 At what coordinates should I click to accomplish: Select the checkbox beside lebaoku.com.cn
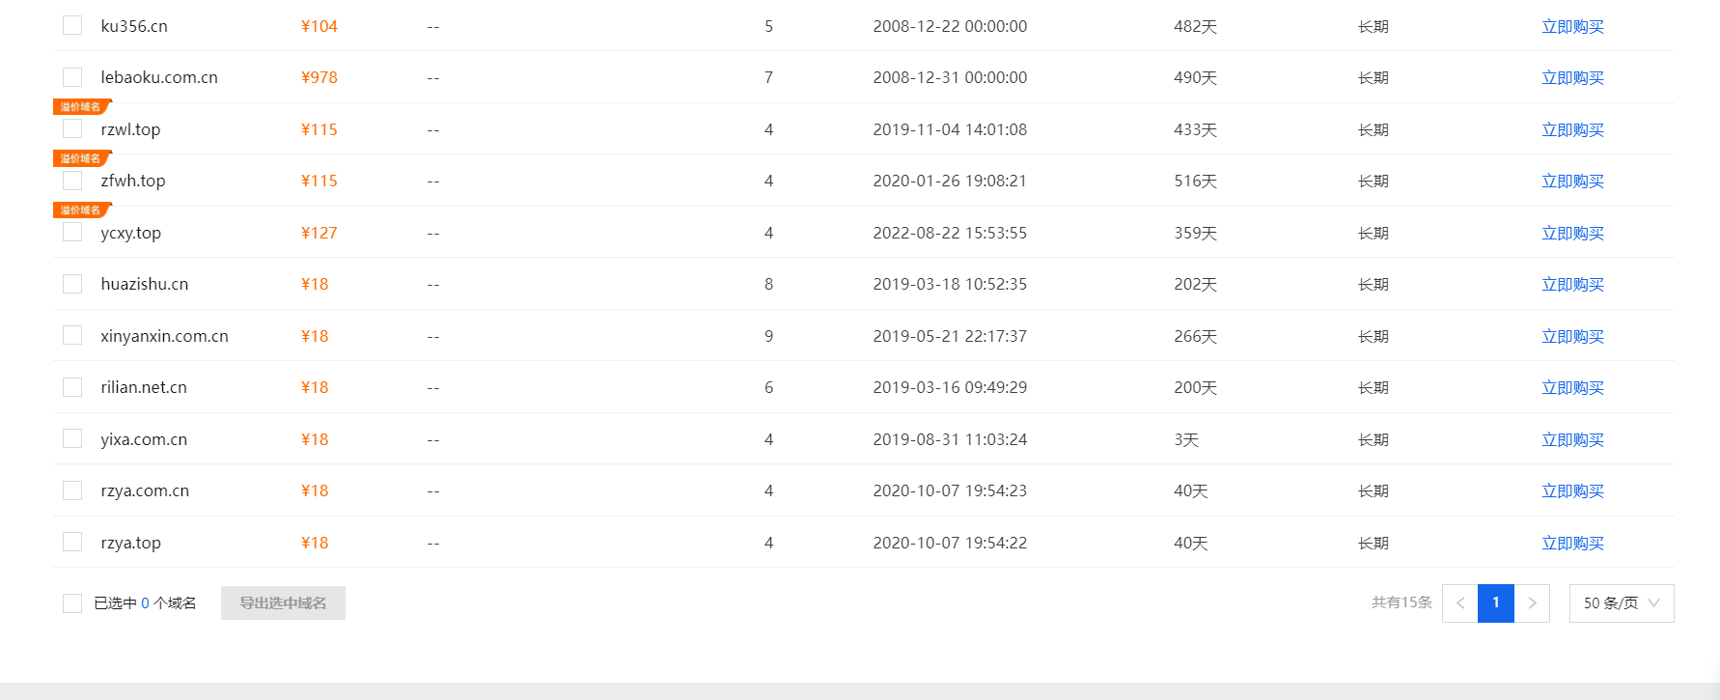click(72, 77)
